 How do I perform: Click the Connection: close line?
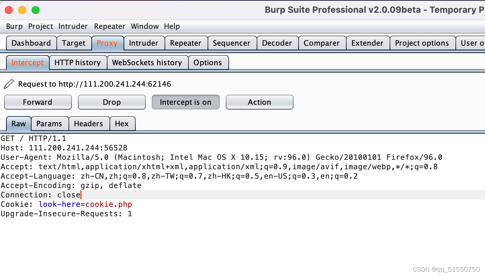41,195
